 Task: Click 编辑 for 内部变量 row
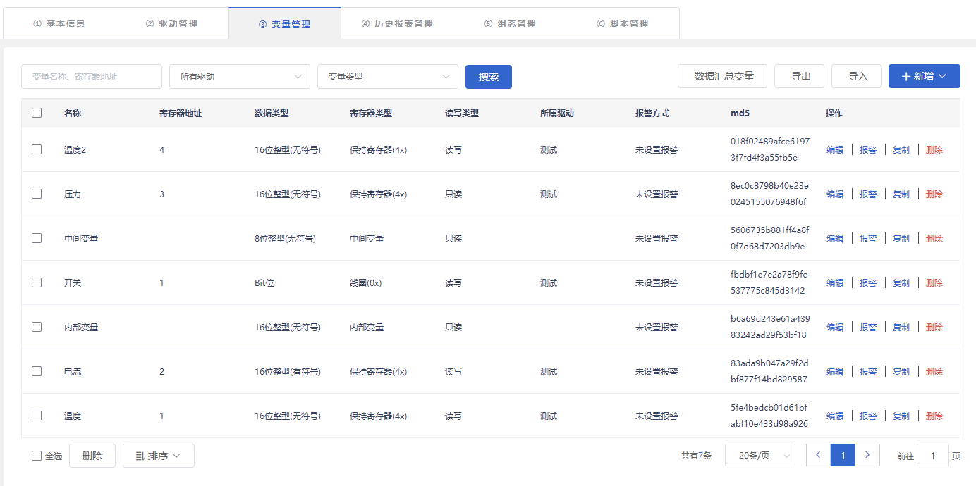(835, 328)
